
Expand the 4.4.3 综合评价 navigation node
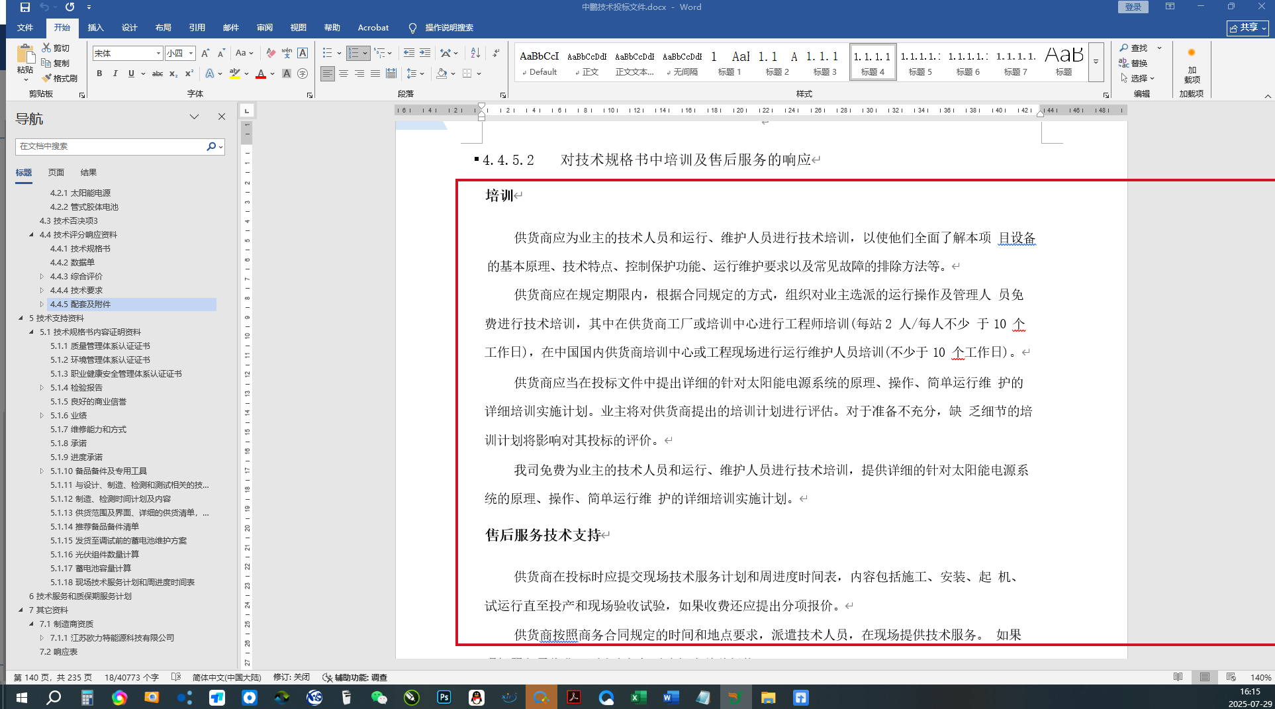[42, 277]
